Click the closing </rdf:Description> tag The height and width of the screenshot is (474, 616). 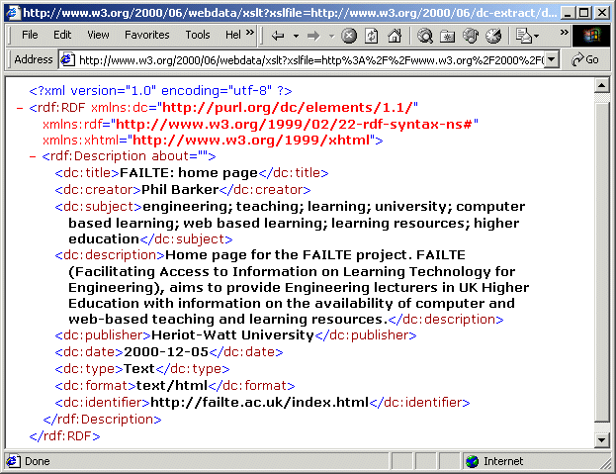coord(102,420)
